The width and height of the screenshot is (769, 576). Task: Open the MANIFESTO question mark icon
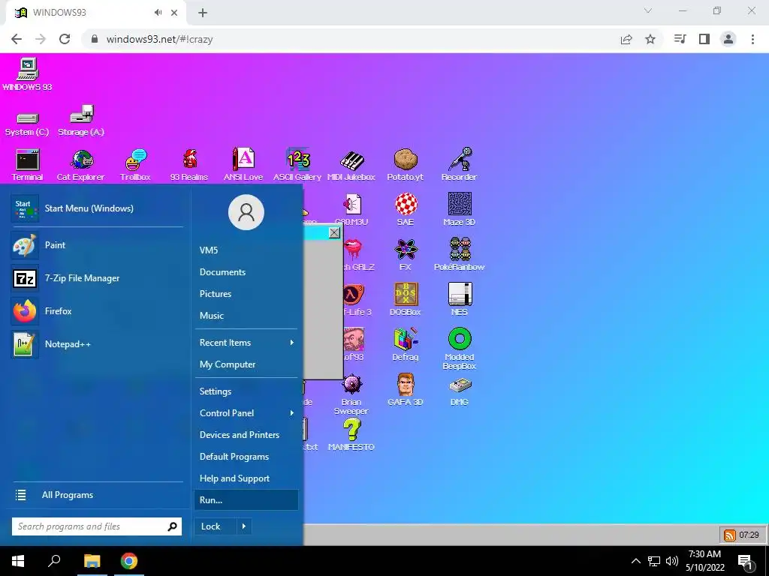351,435
